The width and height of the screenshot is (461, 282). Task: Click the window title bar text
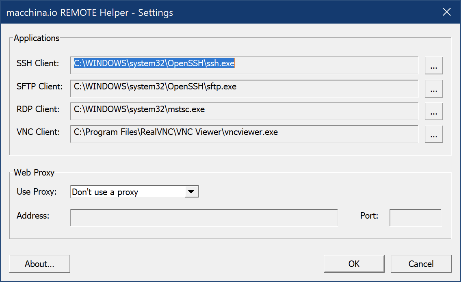90,13
